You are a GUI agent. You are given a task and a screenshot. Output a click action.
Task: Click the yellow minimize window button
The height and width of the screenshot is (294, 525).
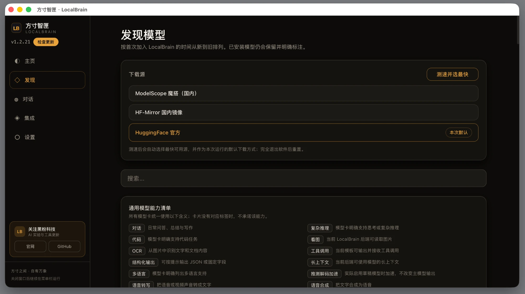[x=20, y=10]
